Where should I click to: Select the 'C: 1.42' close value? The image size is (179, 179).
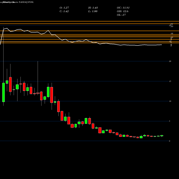[x=64, y=11]
